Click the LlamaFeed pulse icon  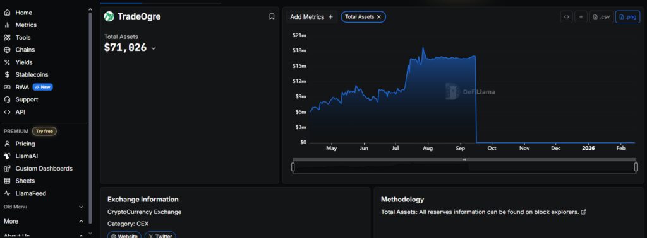(x=7, y=193)
